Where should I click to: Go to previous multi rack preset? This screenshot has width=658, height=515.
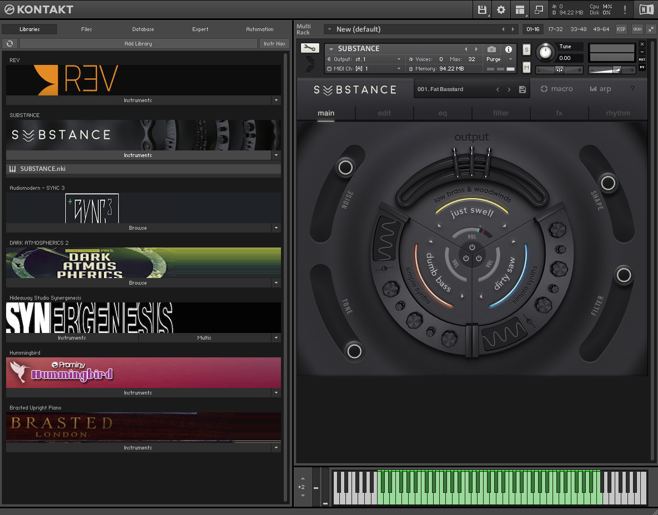(x=503, y=29)
